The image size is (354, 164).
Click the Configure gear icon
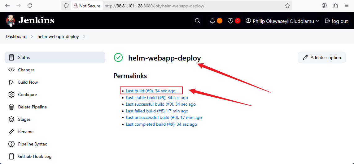click(x=11, y=95)
